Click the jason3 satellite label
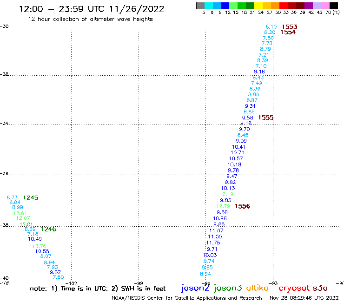Screen dimensions: 344x302 click(x=228, y=288)
